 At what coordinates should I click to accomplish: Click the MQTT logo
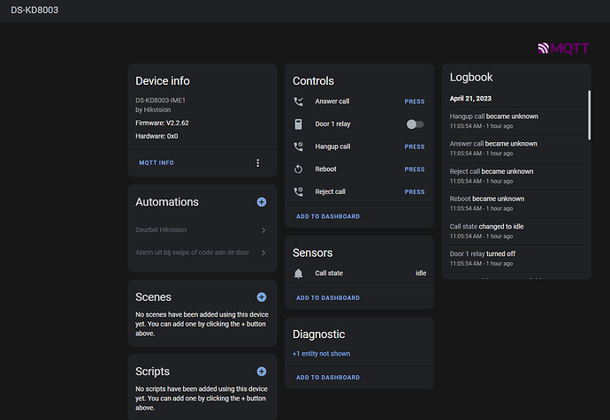pyautogui.click(x=562, y=49)
